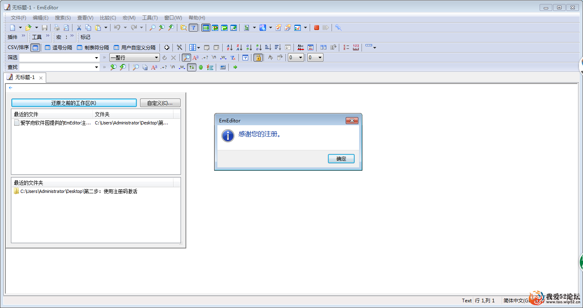Close the EmEditor registration dialog

tap(352, 121)
